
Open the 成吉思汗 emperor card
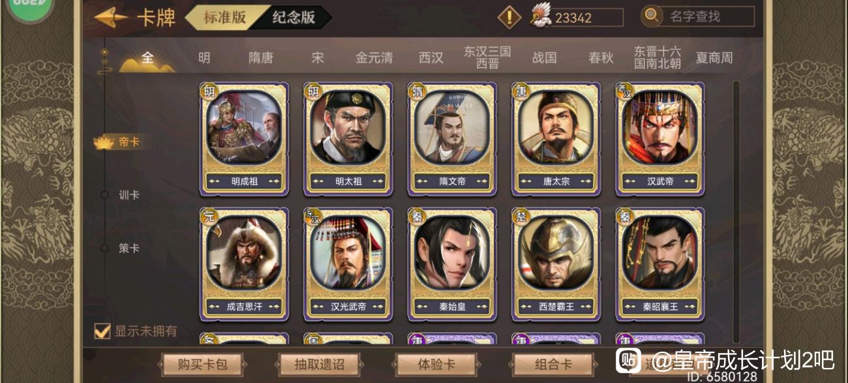pyautogui.click(x=244, y=264)
